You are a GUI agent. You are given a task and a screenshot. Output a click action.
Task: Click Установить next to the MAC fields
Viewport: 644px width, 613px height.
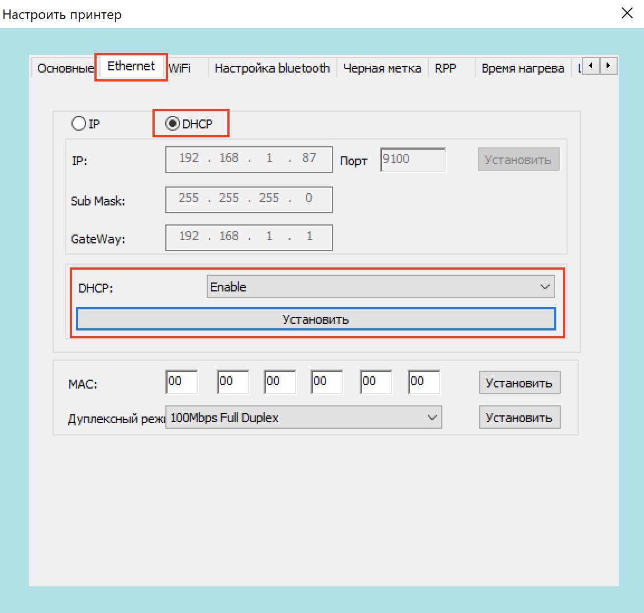click(519, 383)
